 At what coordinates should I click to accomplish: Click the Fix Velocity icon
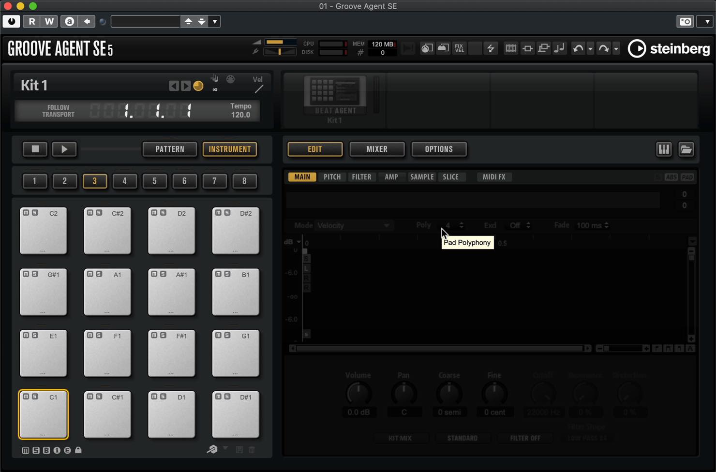pyautogui.click(x=459, y=48)
